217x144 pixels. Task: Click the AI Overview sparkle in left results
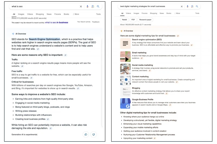13,34
